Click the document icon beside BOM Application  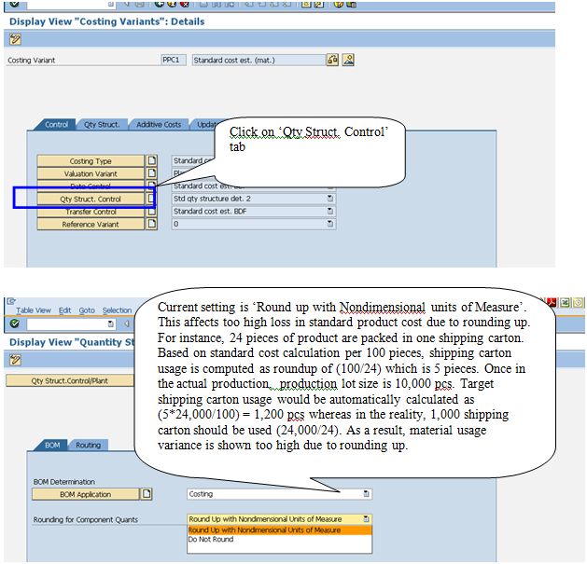coord(146,494)
